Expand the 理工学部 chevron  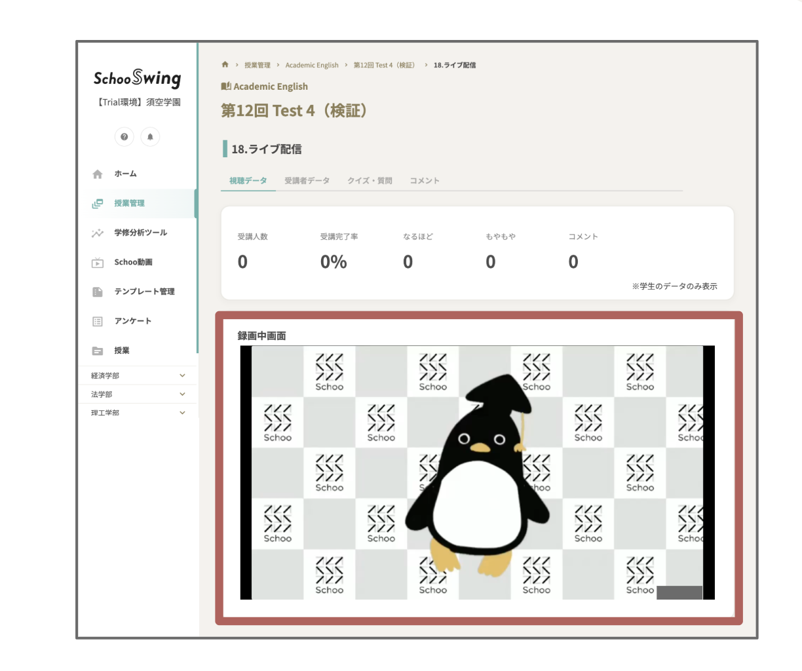(182, 413)
